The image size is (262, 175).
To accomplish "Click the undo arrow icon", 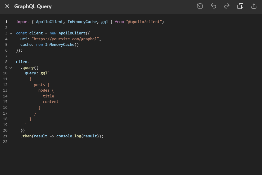I will click(214, 6).
